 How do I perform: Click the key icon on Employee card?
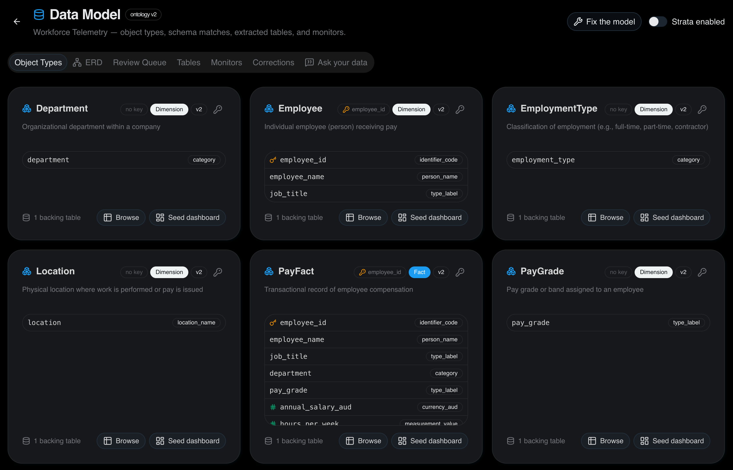tap(460, 109)
